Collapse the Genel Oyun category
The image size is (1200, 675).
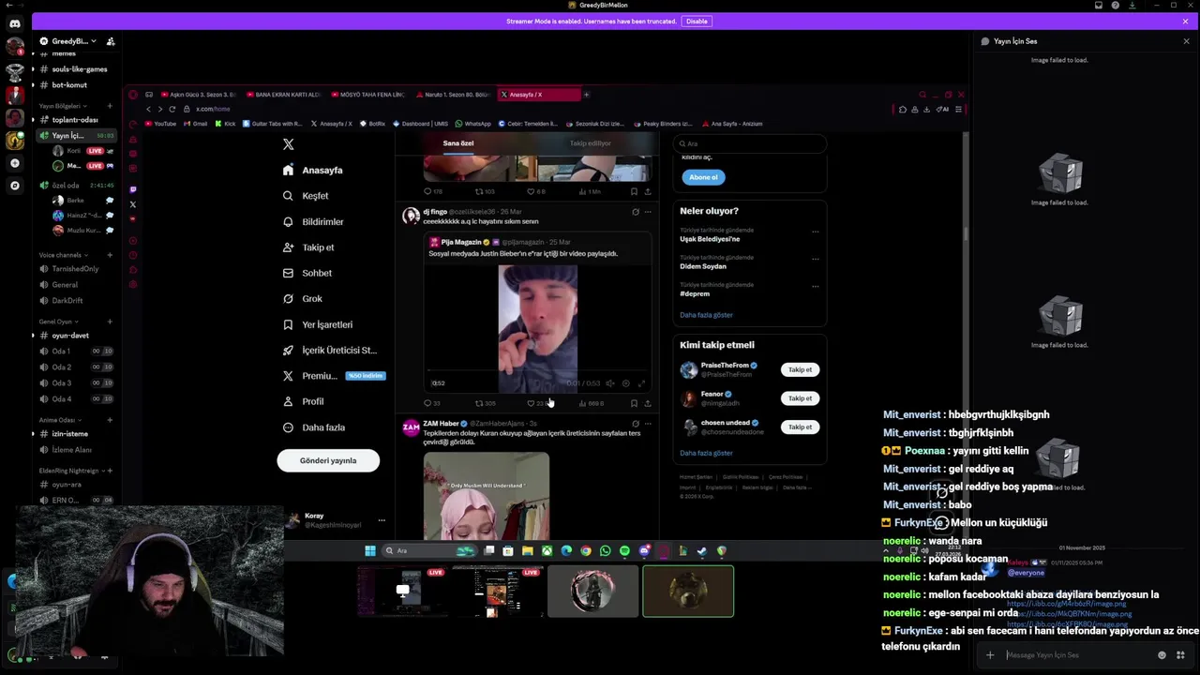pos(58,322)
